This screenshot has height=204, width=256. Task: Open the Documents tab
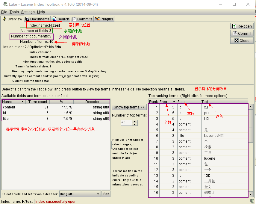click(x=37, y=19)
